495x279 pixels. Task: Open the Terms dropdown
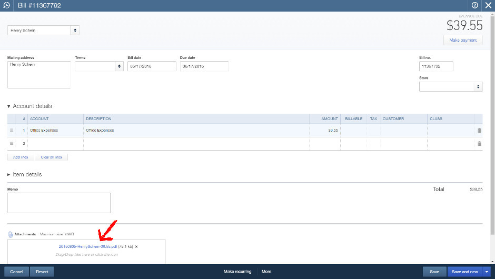click(119, 66)
